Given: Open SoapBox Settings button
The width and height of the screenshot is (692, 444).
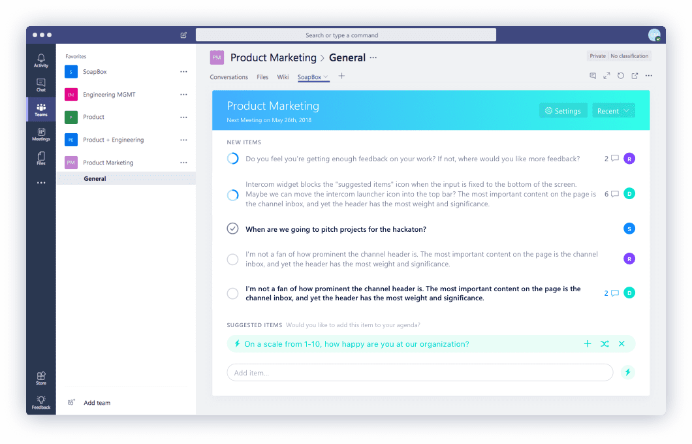Looking at the screenshot, I should point(563,111).
